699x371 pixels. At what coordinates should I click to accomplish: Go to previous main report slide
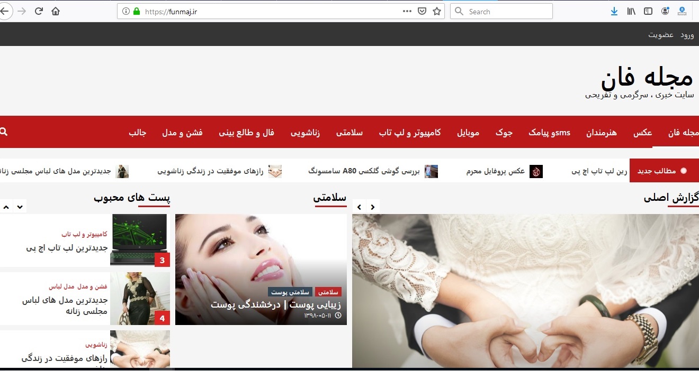pyautogui.click(x=359, y=207)
